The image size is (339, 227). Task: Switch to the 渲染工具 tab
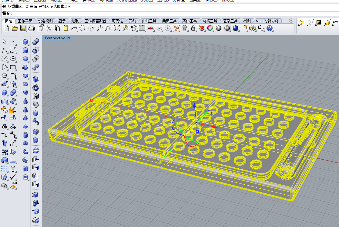pyautogui.click(x=230, y=21)
